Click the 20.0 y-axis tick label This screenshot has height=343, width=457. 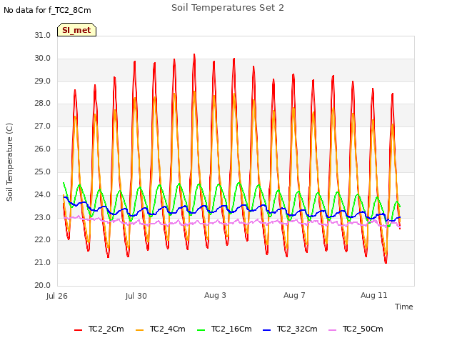pos(43,285)
